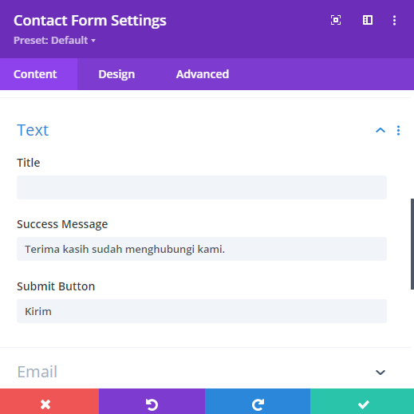Save settings with the green checkmark button
The image size is (414, 414).
click(x=362, y=401)
